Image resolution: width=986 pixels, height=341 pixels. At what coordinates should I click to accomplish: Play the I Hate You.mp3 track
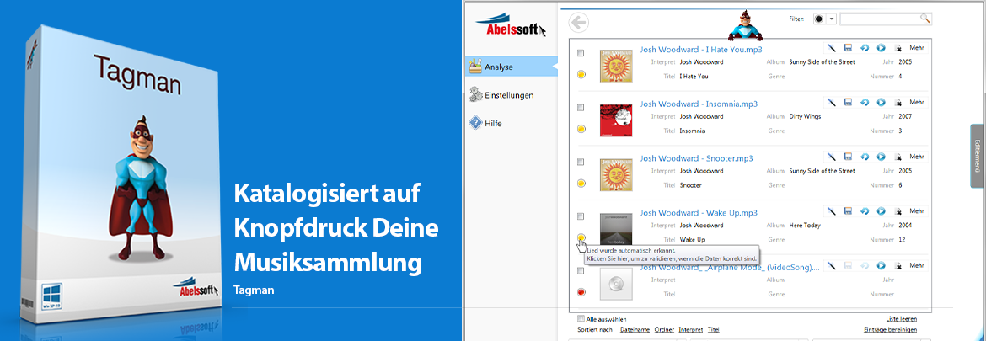pyautogui.click(x=881, y=48)
